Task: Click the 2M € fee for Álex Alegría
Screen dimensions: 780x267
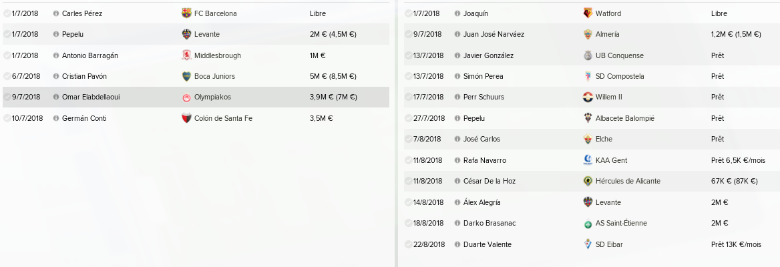Action: (x=720, y=202)
